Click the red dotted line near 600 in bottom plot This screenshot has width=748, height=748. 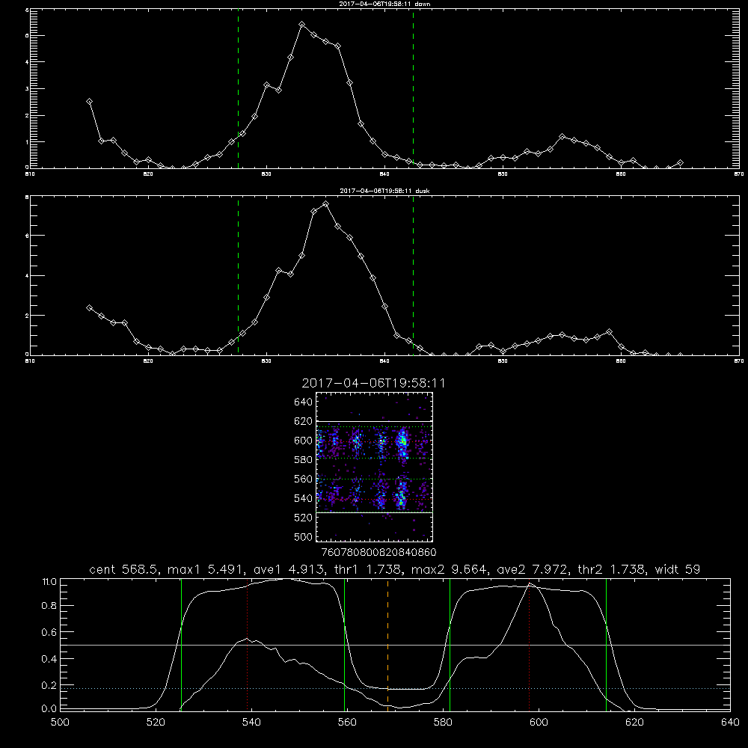pos(529,644)
